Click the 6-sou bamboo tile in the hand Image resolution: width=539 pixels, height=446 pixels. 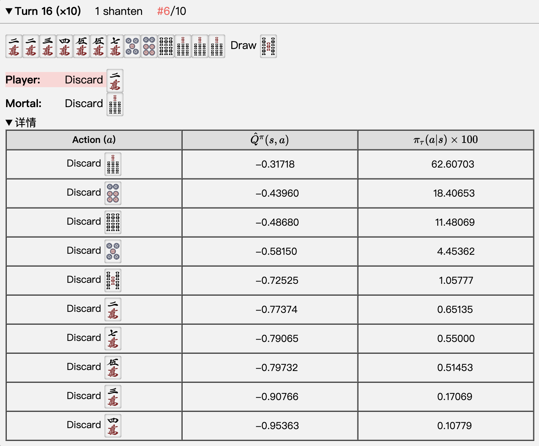tap(166, 46)
